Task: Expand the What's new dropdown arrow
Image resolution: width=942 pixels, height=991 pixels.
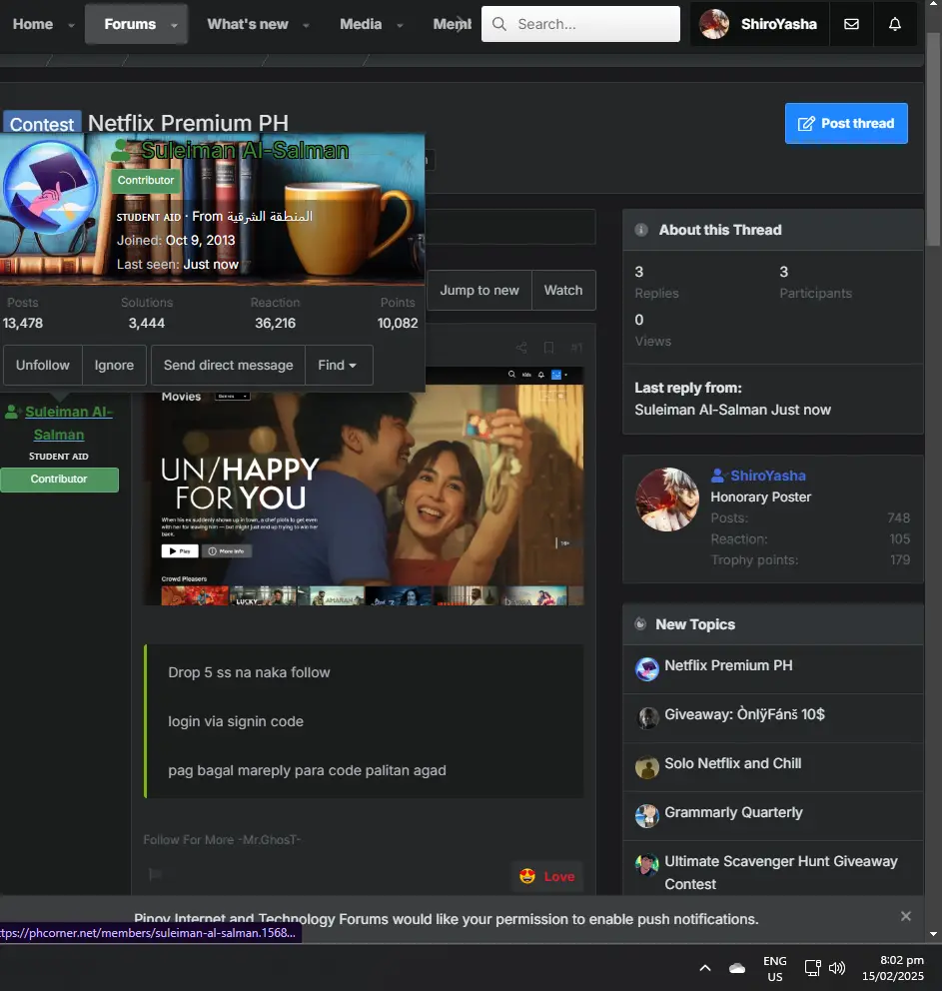Action: point(306,25)
